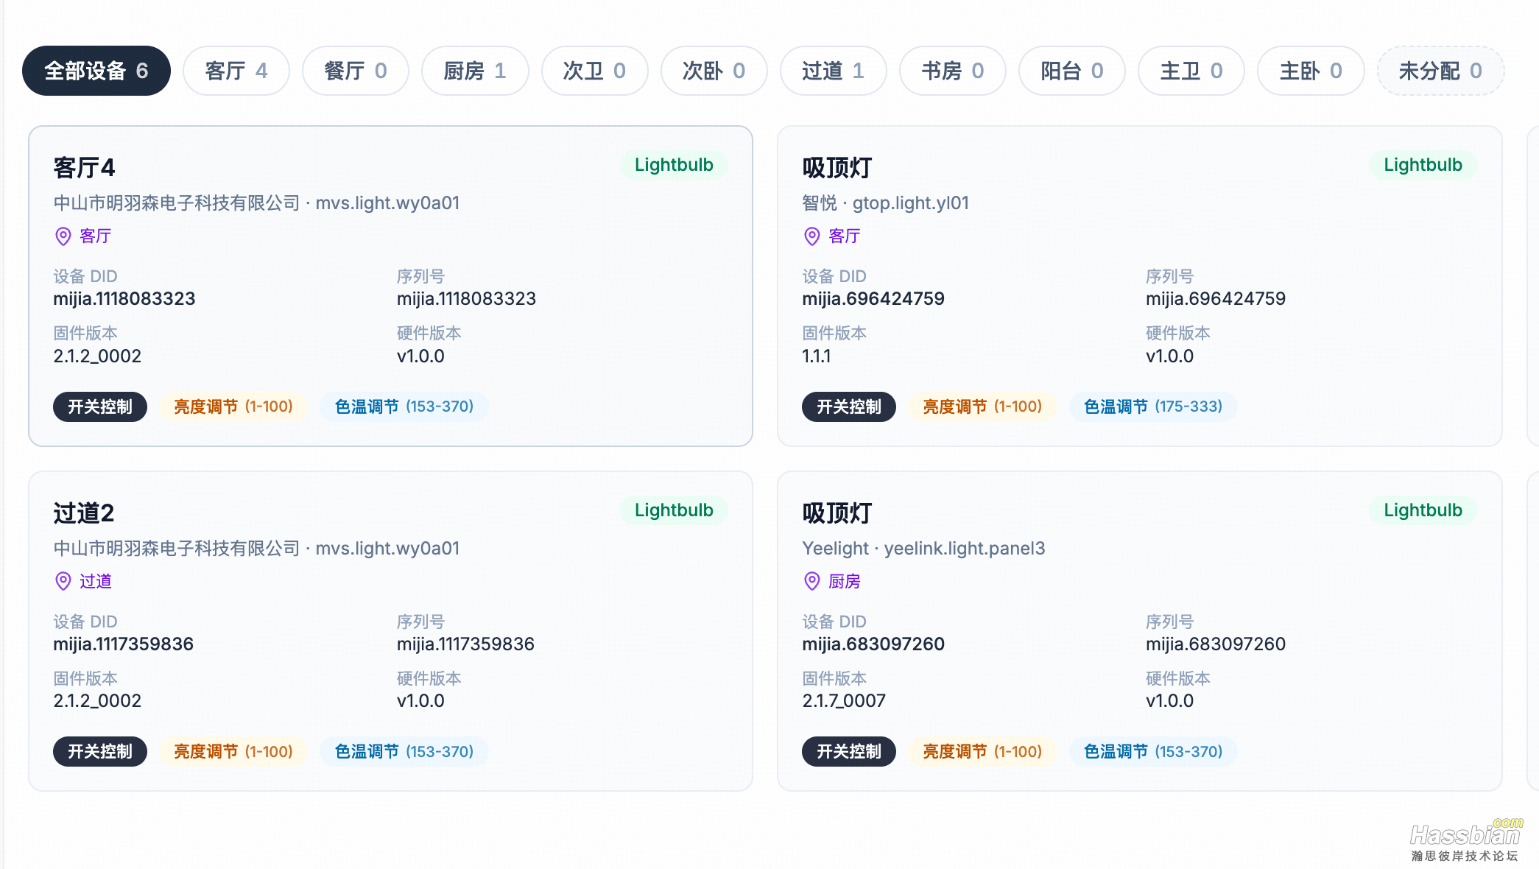This screenshot has width=1539, height=869.
Task: Click the firmware version 1.1.1 value
Action: [817, 356]
